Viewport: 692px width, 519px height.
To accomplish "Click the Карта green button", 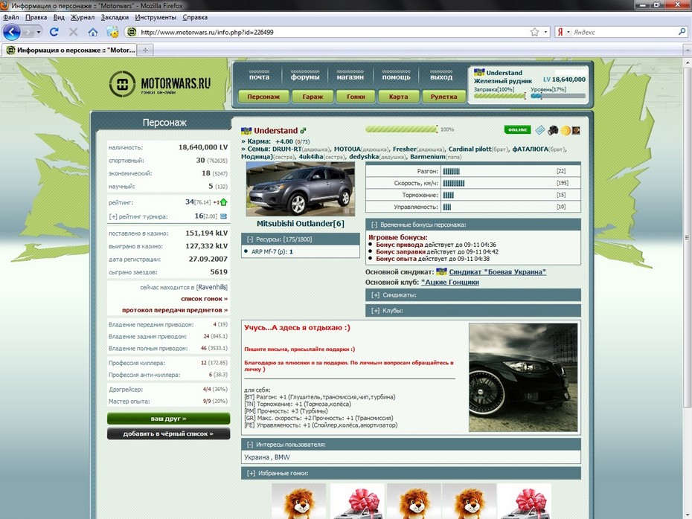I will pos(399,97).
